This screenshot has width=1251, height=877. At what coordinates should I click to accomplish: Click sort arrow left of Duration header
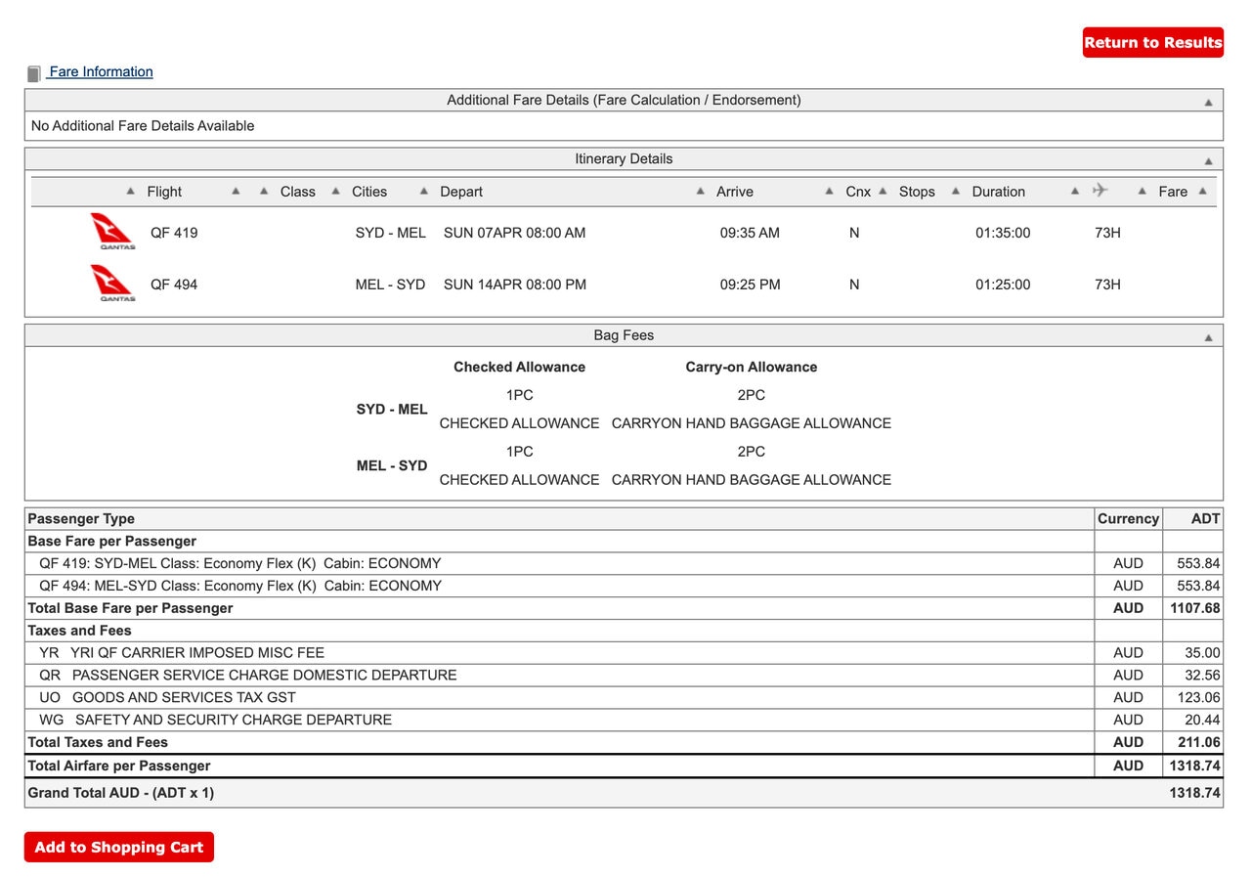956,192
